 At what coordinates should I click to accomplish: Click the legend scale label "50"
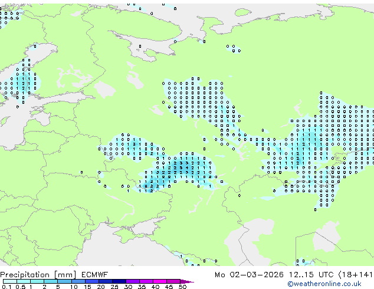[x=182, y=287]
